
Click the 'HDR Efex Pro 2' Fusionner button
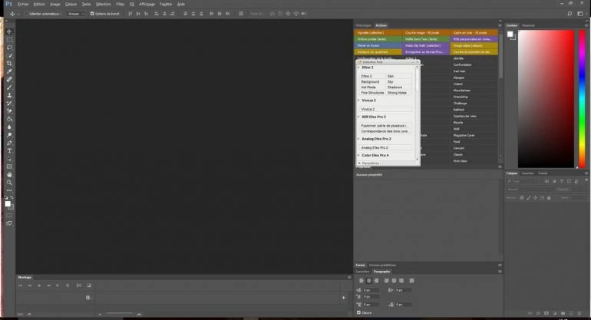coord(385,125)
